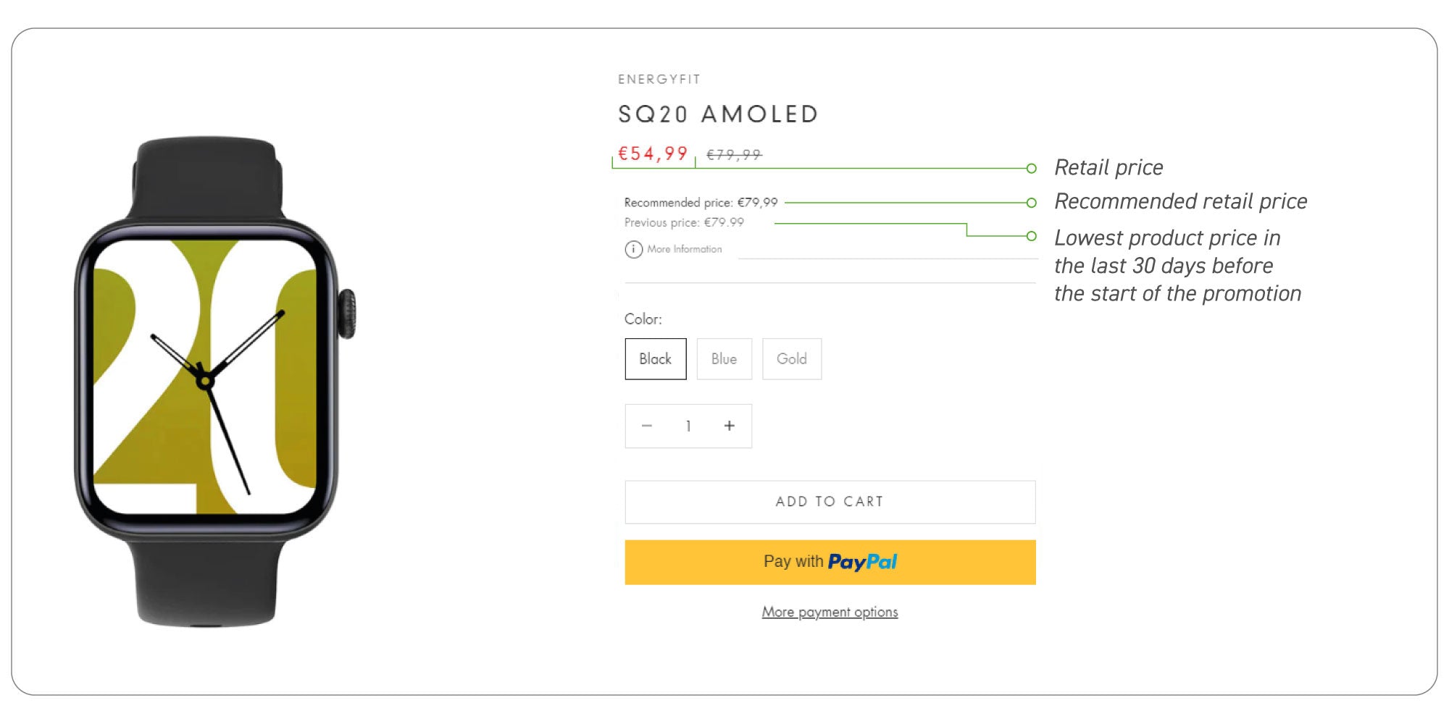Decrease quantity with the minus icon
The image size is (1449, 724).
[x=647, y=426]
